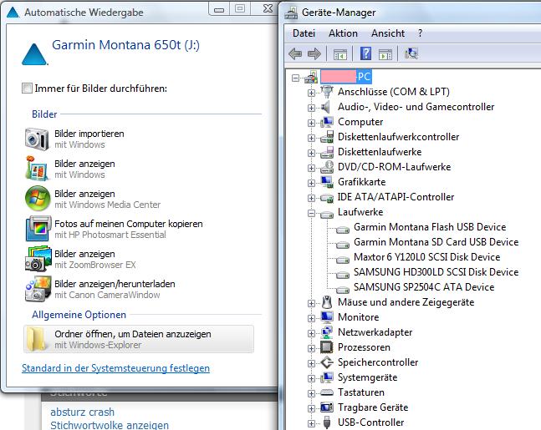Expand Diskettenlaufwerkcontroller node
The height and width of the screenshot is (430, 541).
pos(311,138)
